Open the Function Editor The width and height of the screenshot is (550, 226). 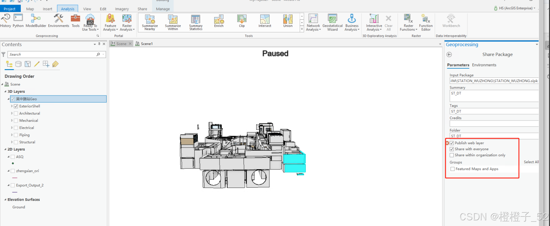pos(426,22)
